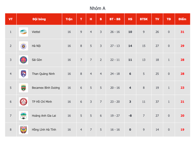The image size is (196, 143).
Task: Click the Hồng Lĩnh Hà Tĩnh crest
Action: coord(23,130)
